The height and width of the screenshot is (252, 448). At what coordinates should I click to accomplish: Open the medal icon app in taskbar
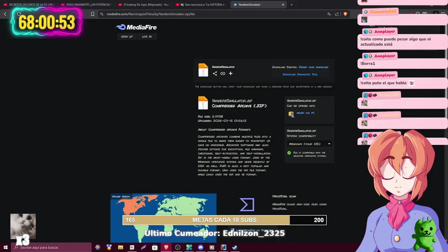point(109,247)
